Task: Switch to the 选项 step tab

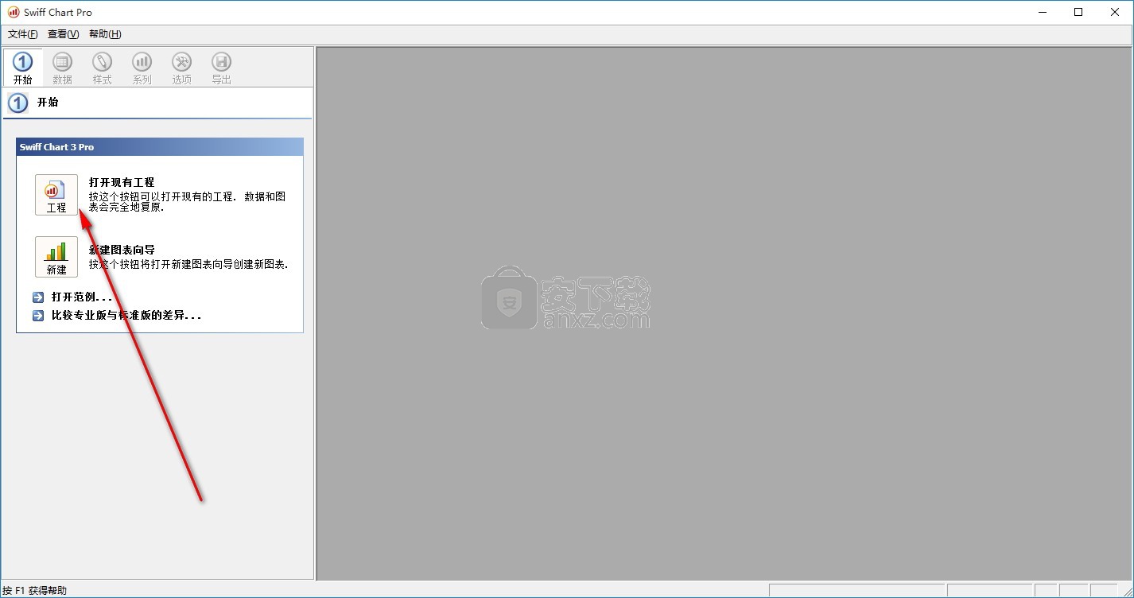Action: click(x=182, y=68)
